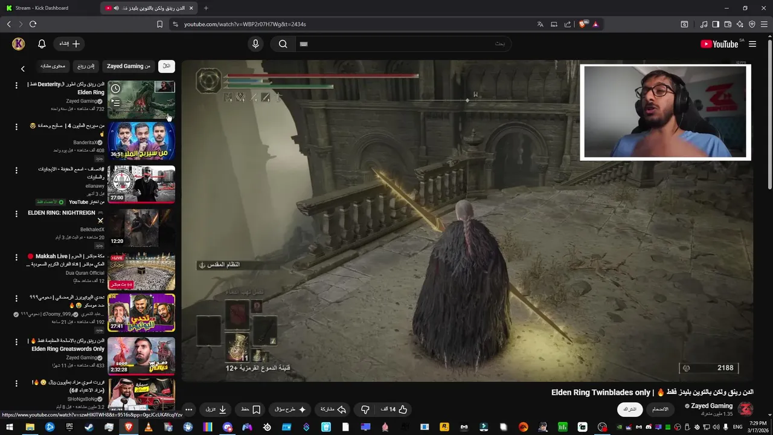This screenshot has width=773, height=435.
Task: Reload the page
Action: point(33,24)
